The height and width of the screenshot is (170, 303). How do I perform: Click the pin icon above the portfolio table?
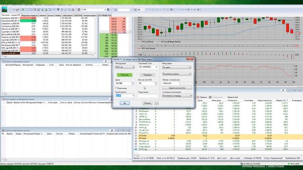tap(283, 90)
